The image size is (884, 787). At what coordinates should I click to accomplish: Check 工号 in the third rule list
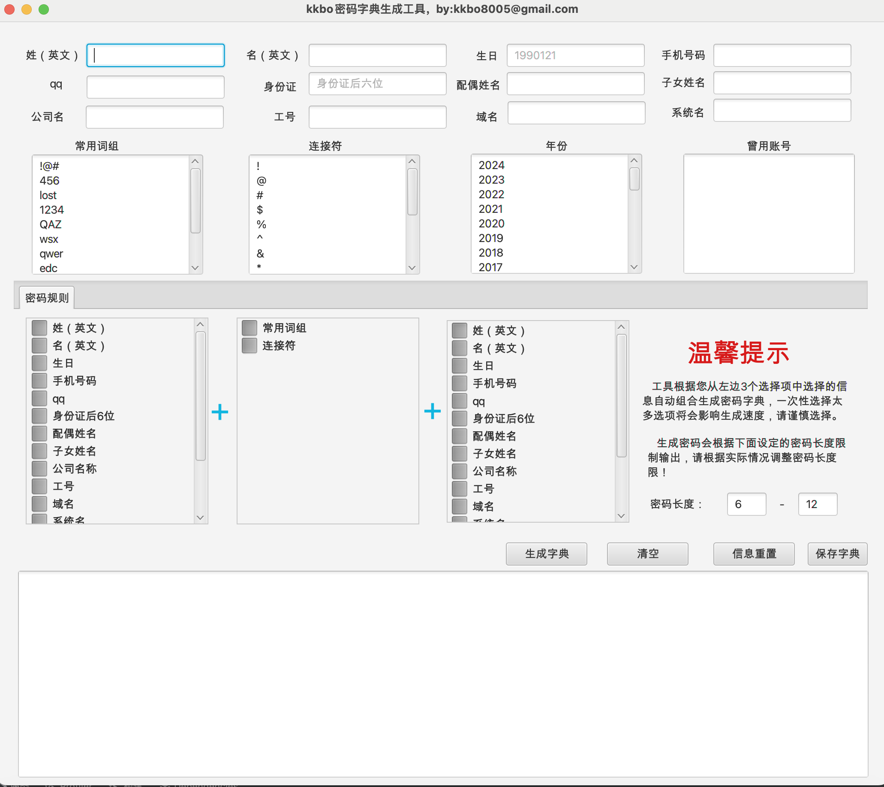coord(459,489)
